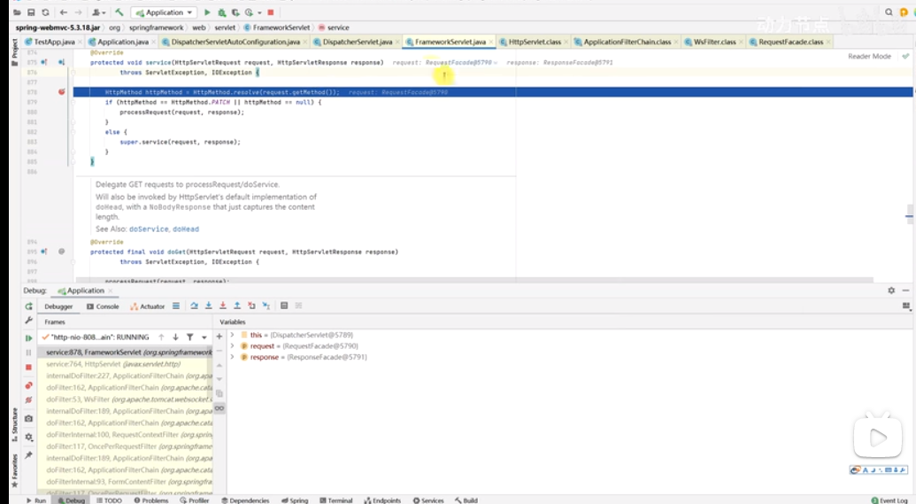Click the red Stop icon in main toolbar
916x504 pixels.
tap(271, 12)
